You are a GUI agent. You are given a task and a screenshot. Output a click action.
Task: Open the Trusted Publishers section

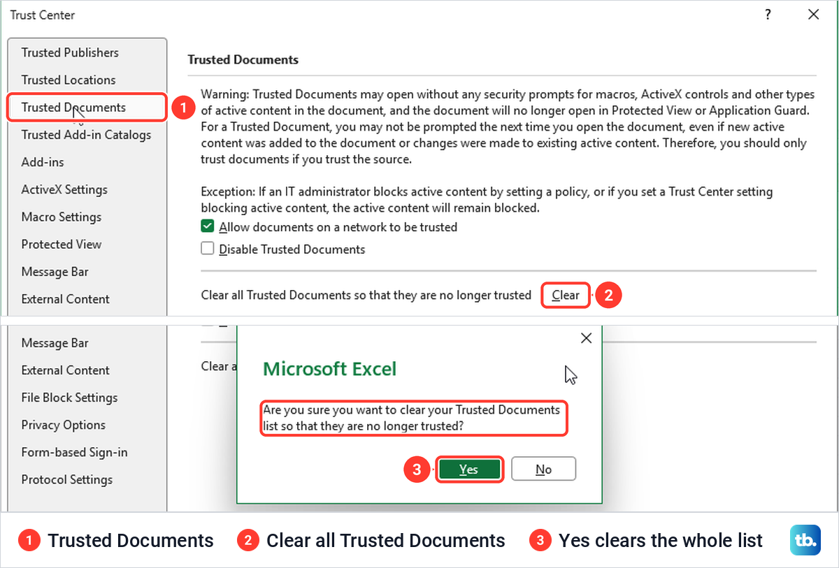coord(70,52)
